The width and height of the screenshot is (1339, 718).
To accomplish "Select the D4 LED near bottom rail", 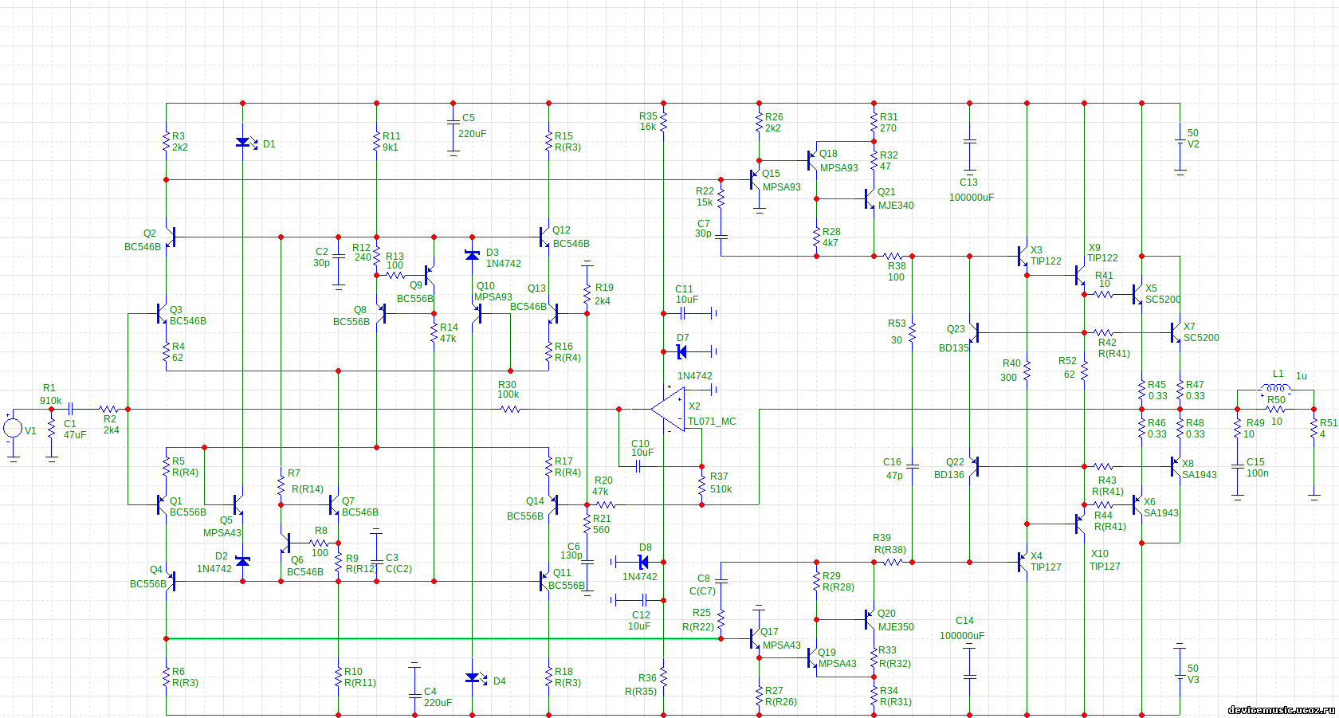I will tap(473, 678).
